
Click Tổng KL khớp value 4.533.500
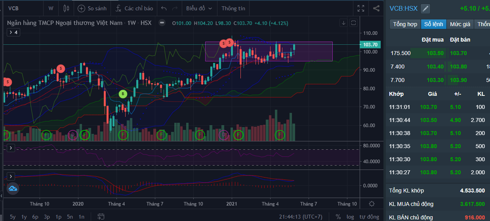pyautogui.click(x=472, y=191)
